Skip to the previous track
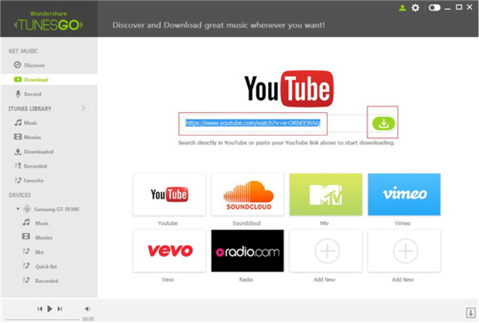This screenshot has height=323, width=479. 40,309
